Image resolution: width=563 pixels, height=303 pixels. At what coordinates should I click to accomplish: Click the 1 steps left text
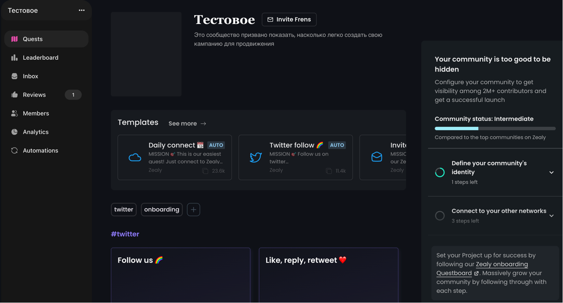click(465, 182)
